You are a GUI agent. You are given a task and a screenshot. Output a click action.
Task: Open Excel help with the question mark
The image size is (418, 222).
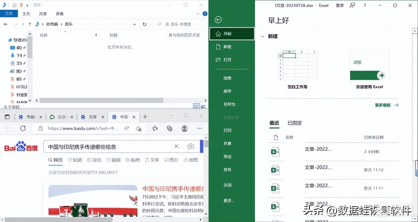coord(365,5)
